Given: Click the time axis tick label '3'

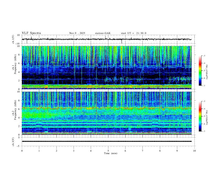Looking at the screenshot, I should click(x=74, y=151).
